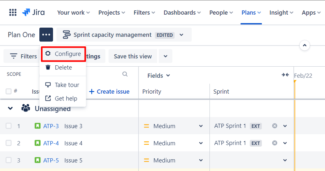Screen dimensions: 325x171
Task: Select Get help from the plan menu
Action: coord(62,98)
